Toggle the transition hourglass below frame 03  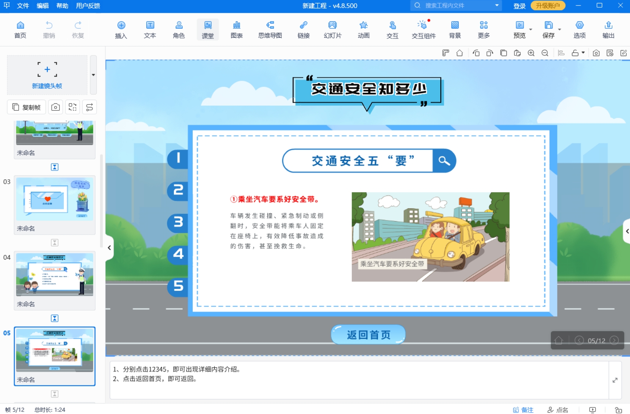pos(54,242)
